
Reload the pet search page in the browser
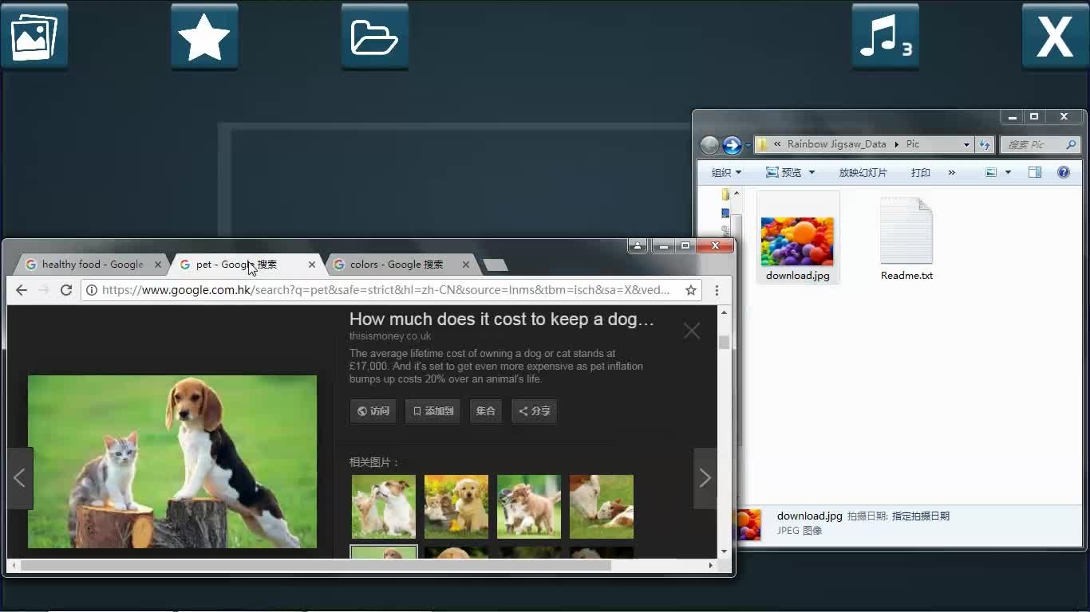point(66,290)
